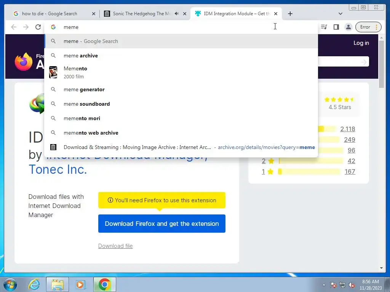Open the Windows Start menu

10,284
